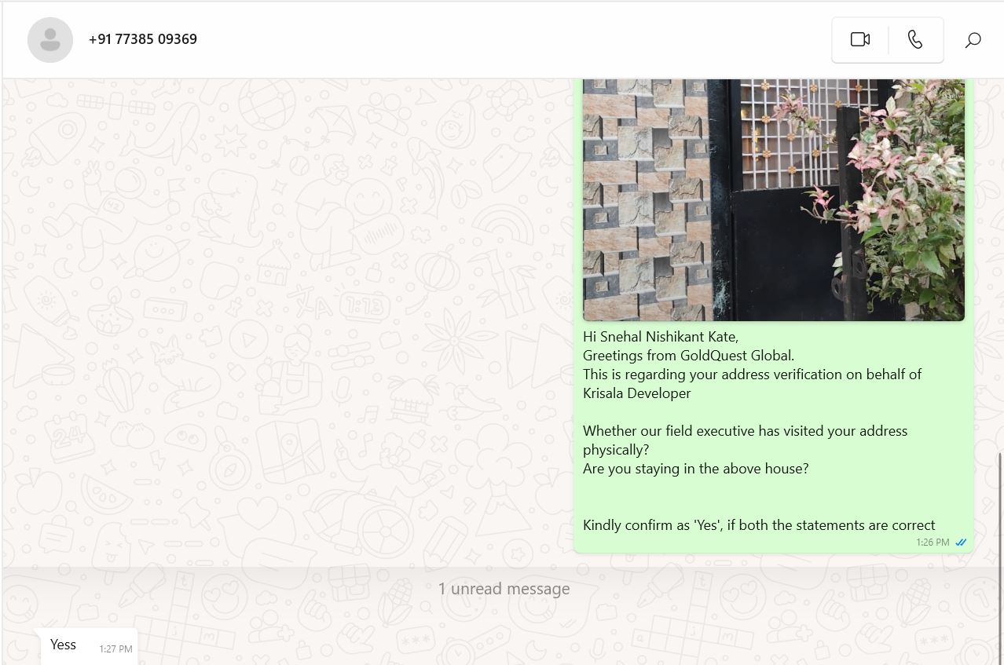1004x665 pixels.
Task: Click 'This is regarding your address verification' line
Action: [752, 375]
